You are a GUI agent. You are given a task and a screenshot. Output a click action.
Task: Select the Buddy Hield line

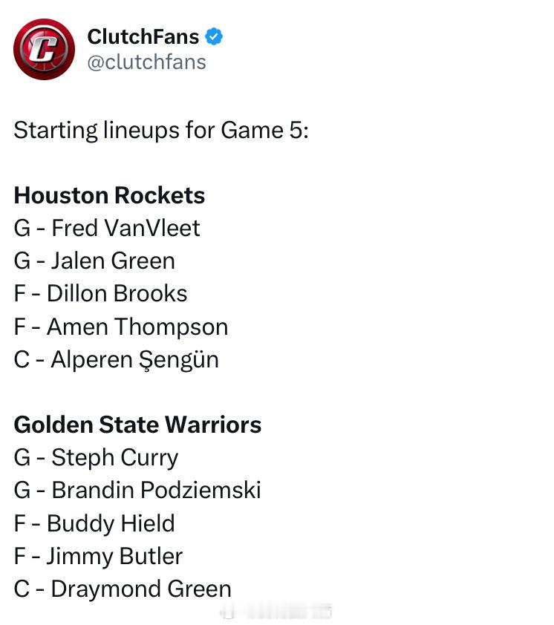pyautogui.click(x=94, y=523)
